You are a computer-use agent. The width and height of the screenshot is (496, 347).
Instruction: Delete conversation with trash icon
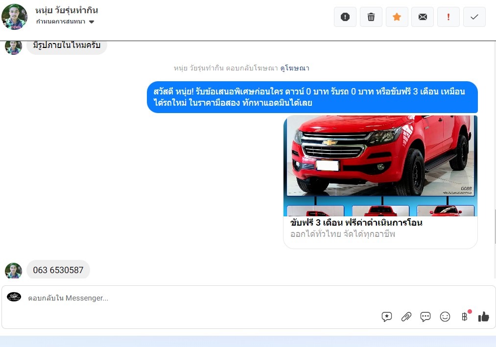tap(371, 17)
